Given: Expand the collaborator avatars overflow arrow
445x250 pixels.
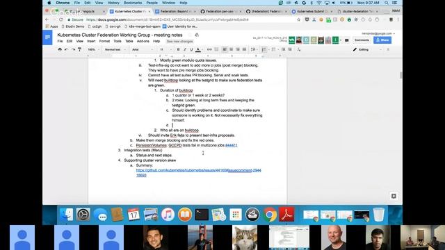Looking at the screenshot, I should [341, 40].
